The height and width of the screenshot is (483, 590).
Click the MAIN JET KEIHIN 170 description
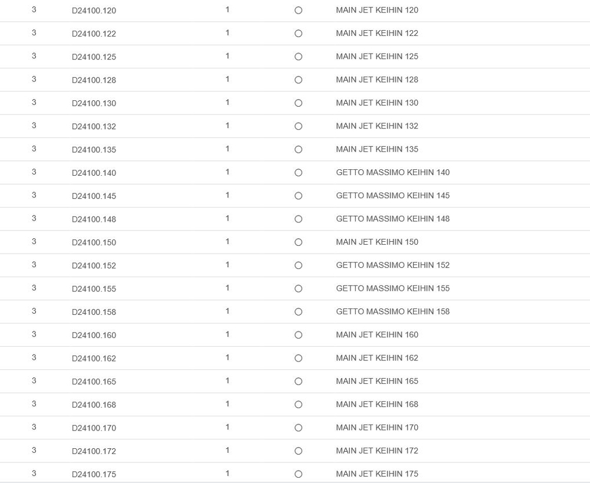(377, 428)
